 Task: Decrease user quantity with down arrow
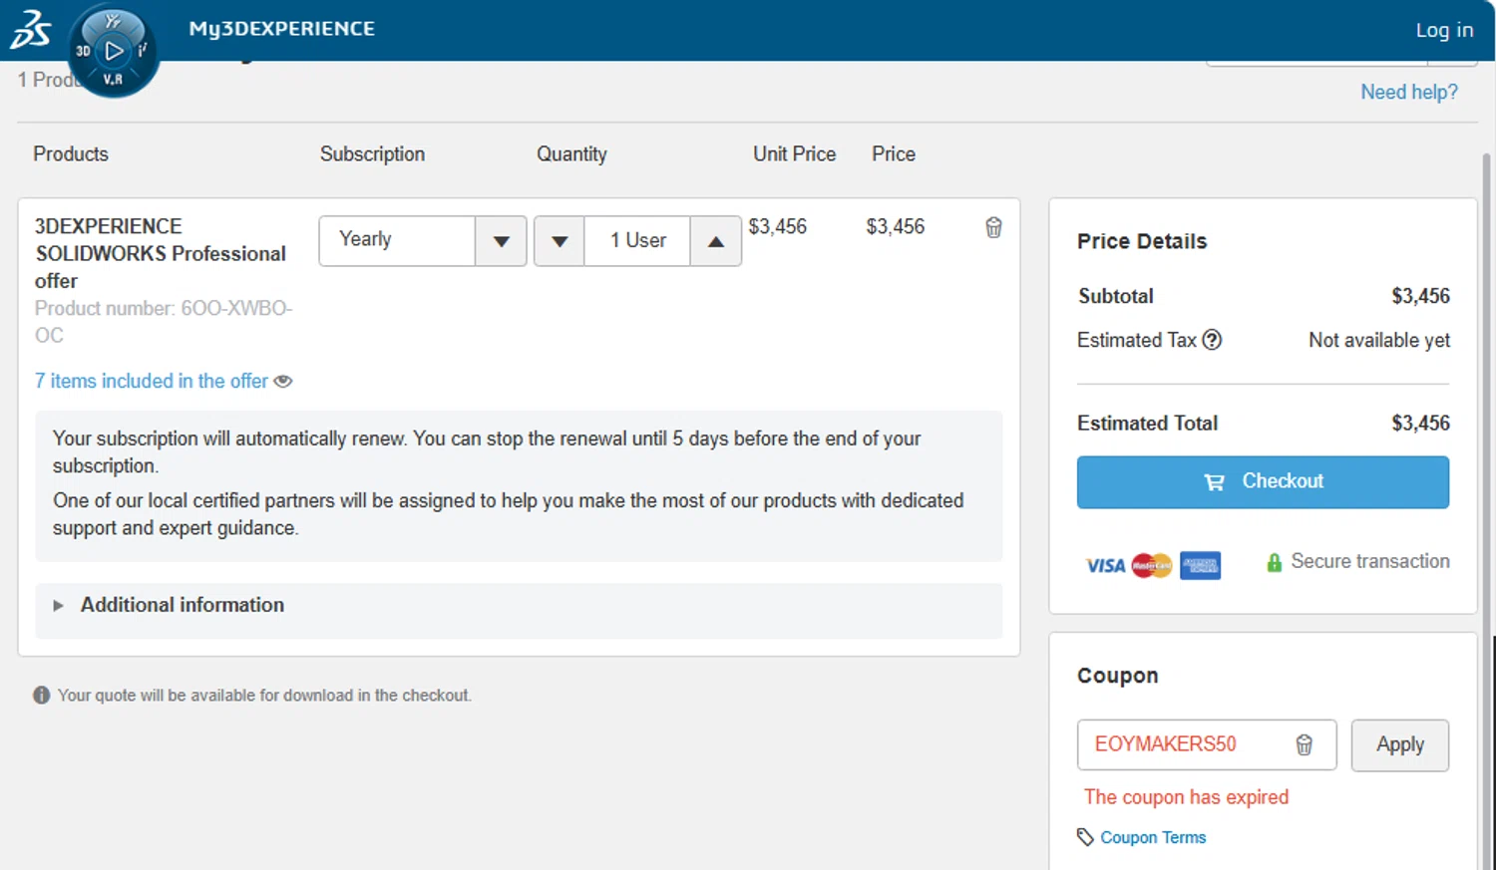560,241
